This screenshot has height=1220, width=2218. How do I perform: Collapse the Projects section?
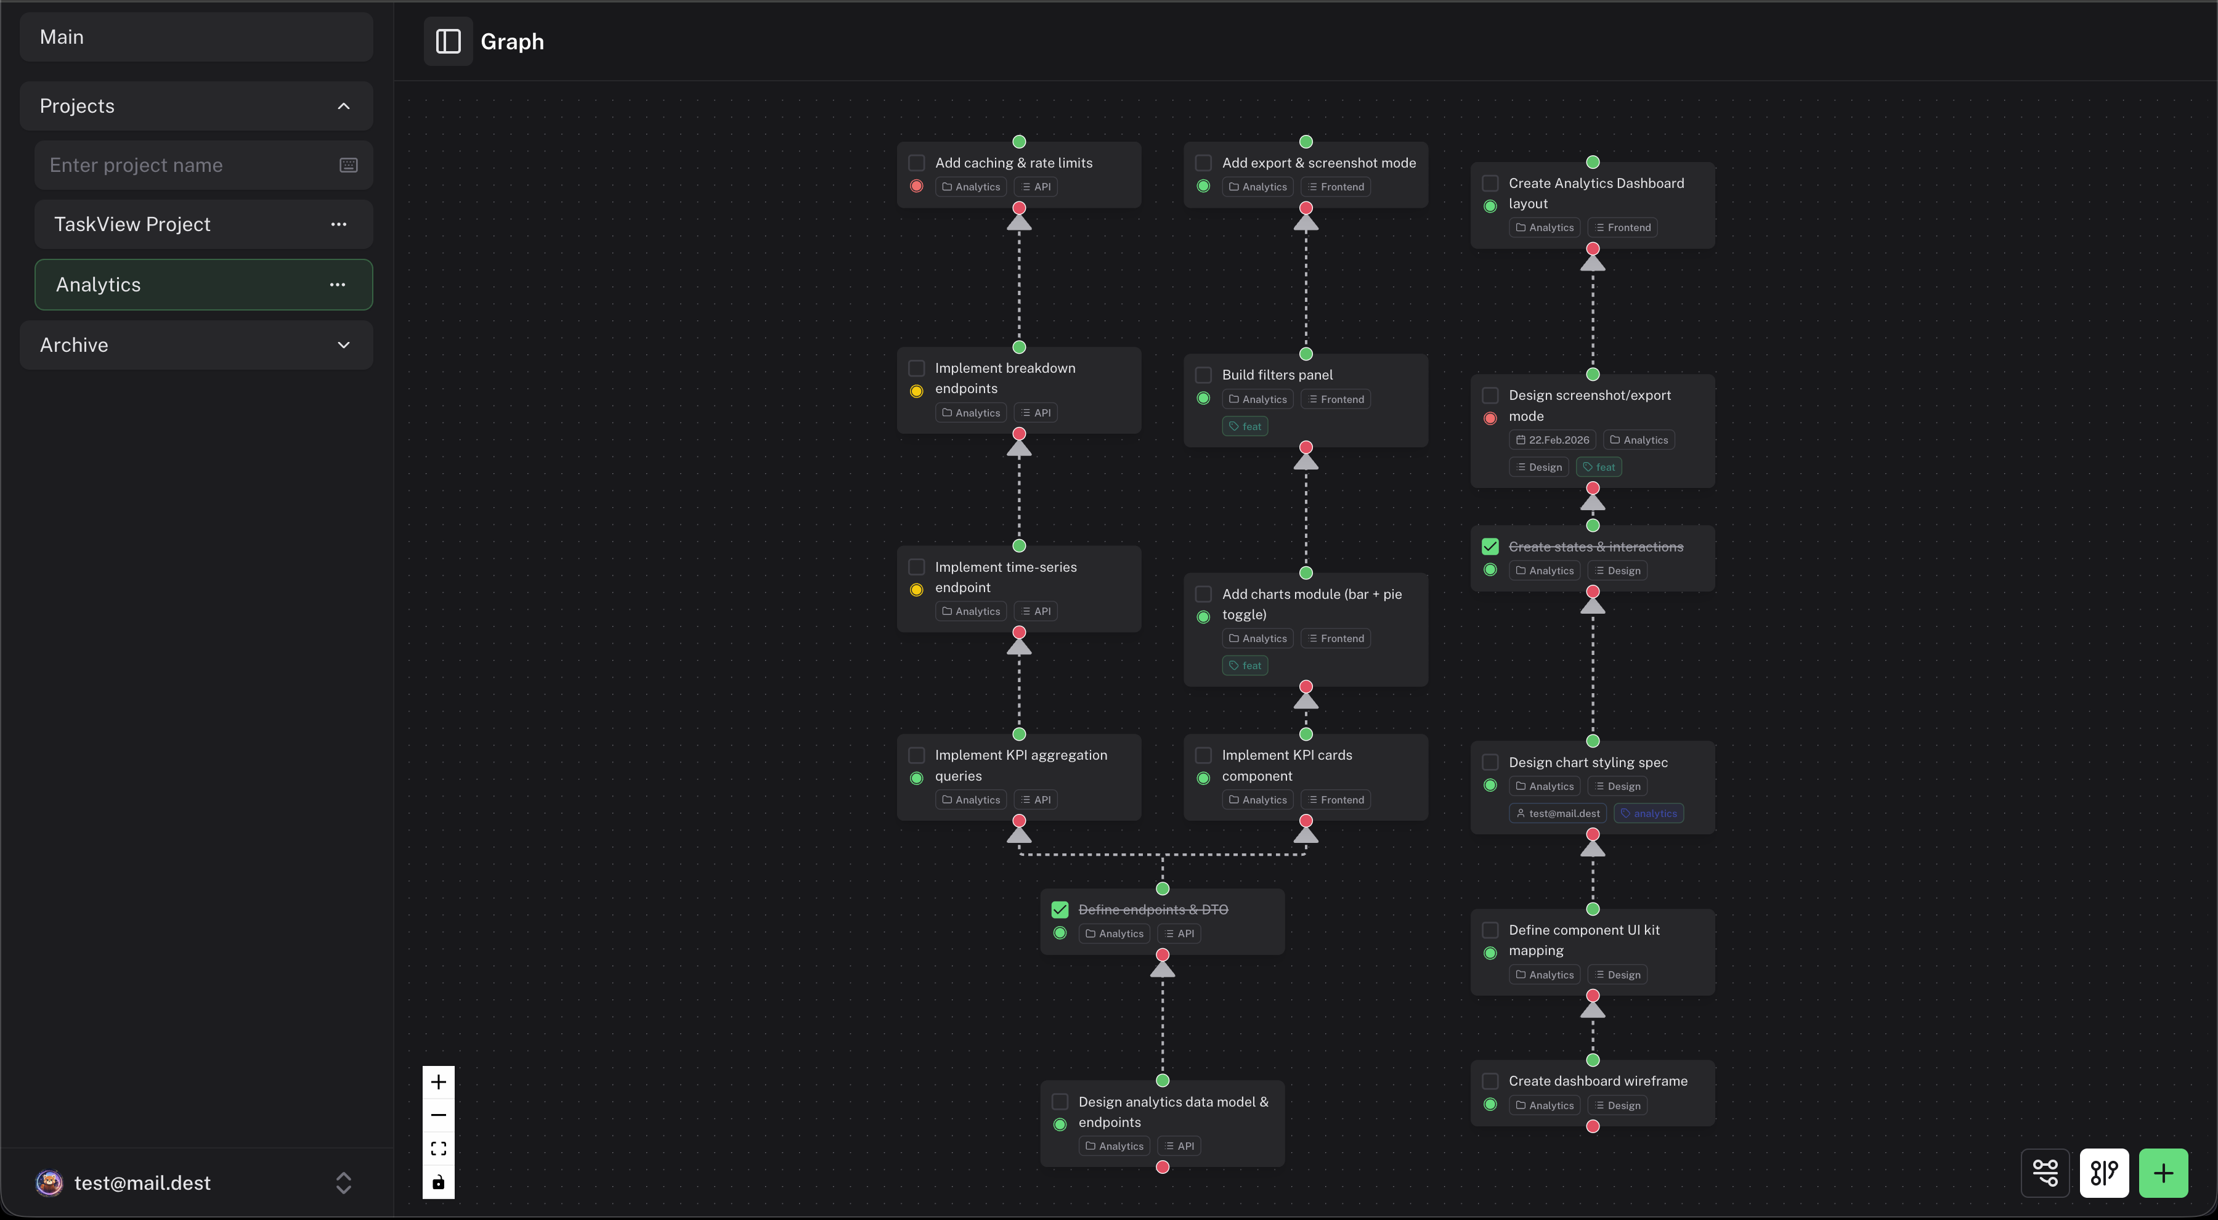tap(344, 106)
